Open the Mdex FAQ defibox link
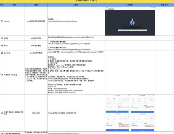 point(69,50)
